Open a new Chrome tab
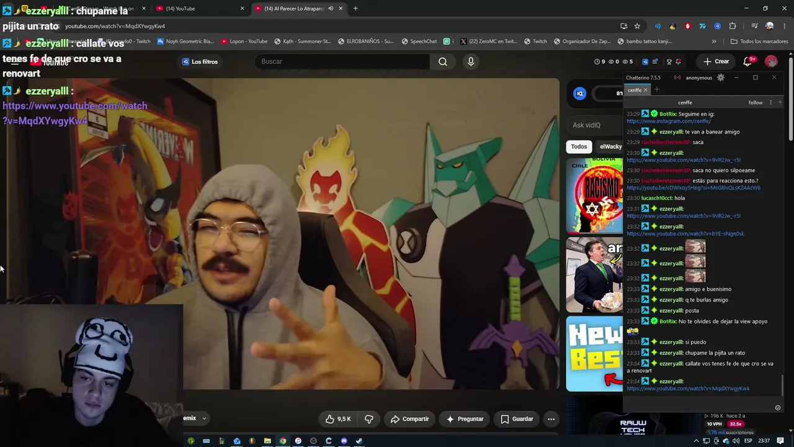 [355, 9]
